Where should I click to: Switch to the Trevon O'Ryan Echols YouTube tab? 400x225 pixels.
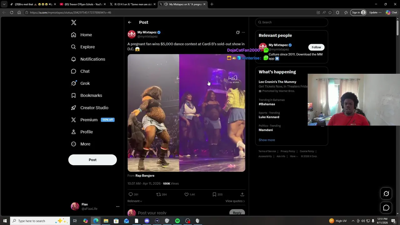tap(83, 4)
